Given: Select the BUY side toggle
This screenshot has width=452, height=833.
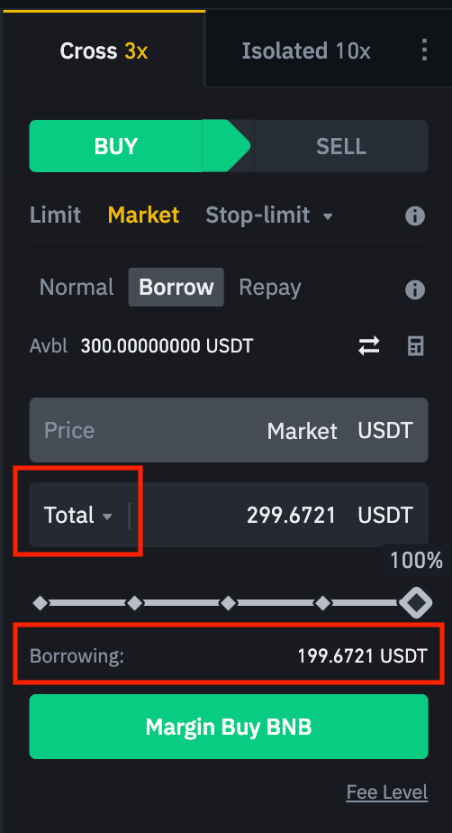Looking at the screenshot, I should (x=115, y=146).
